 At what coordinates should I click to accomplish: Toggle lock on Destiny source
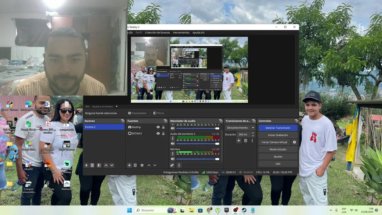pos(163,127)
